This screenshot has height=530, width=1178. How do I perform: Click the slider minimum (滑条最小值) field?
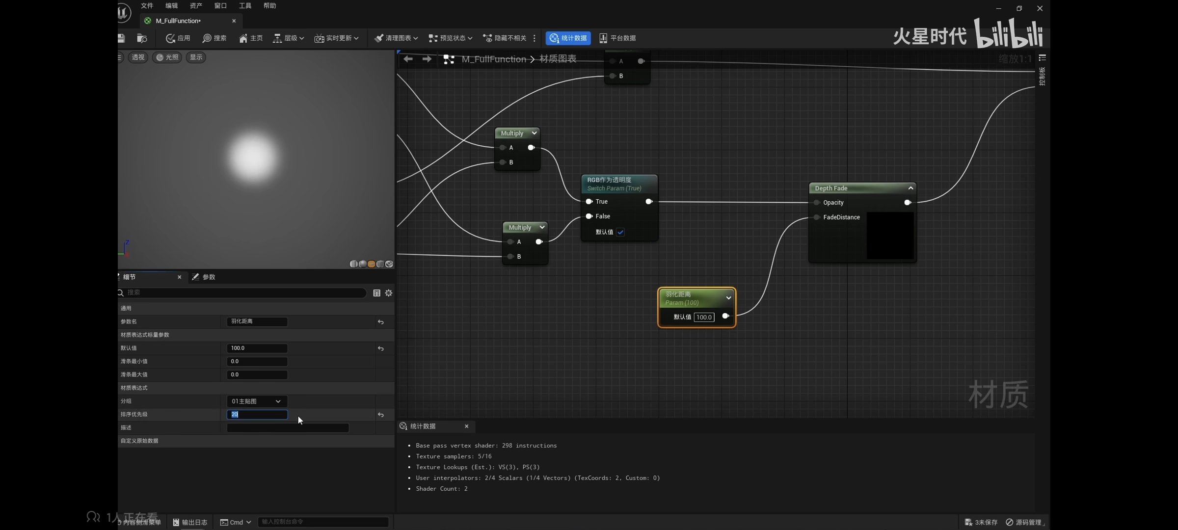pyautogui.click(x=257, y=362)
